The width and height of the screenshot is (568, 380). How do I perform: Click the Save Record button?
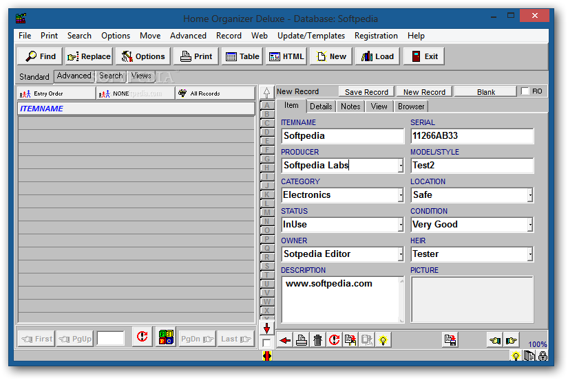click(x=366, y=92)
